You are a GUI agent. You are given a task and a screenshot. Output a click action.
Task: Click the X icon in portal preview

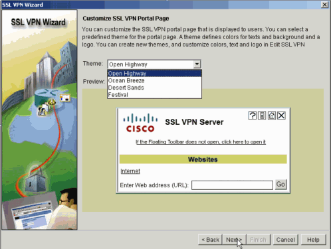point(281,116)
